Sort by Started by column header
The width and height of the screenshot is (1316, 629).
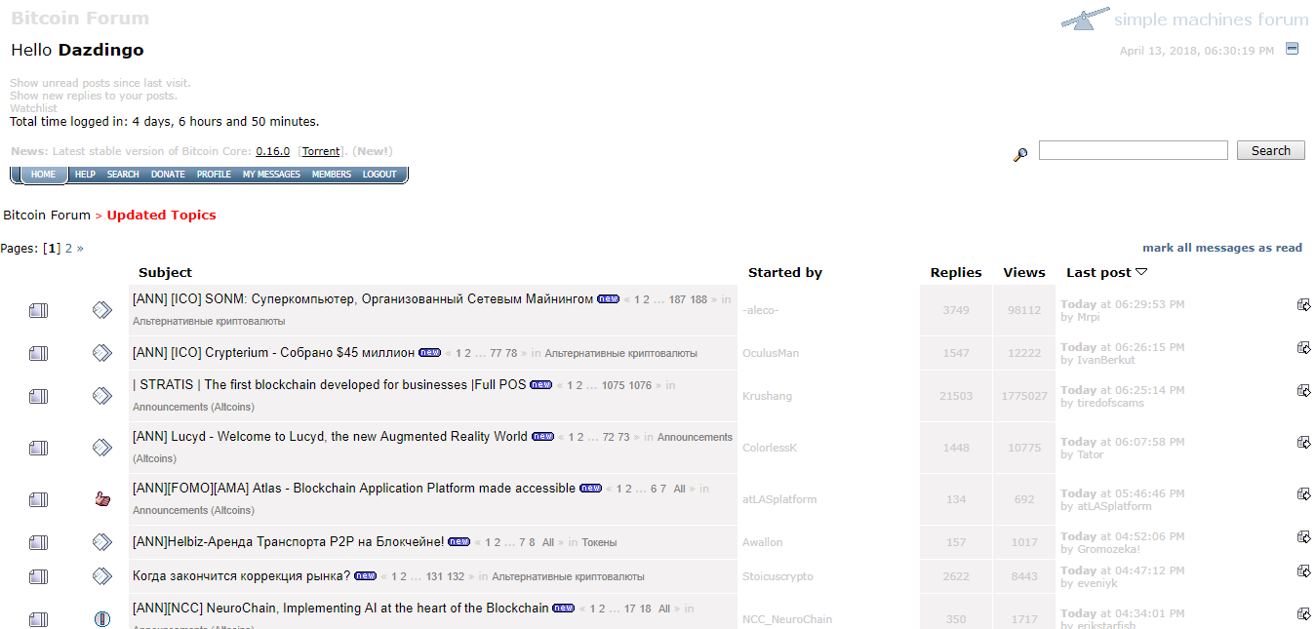[x=785, y=273]
